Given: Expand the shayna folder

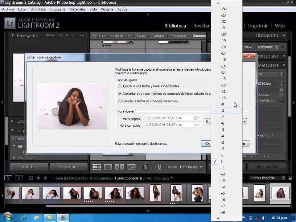Looking at the screenshot, I should click(x=14, y=158).
